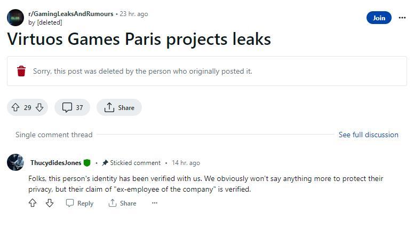Click the subreddit avatar icon
This screenshot has width=414, height=228.
pyautogui.click(x=15, y=18)
